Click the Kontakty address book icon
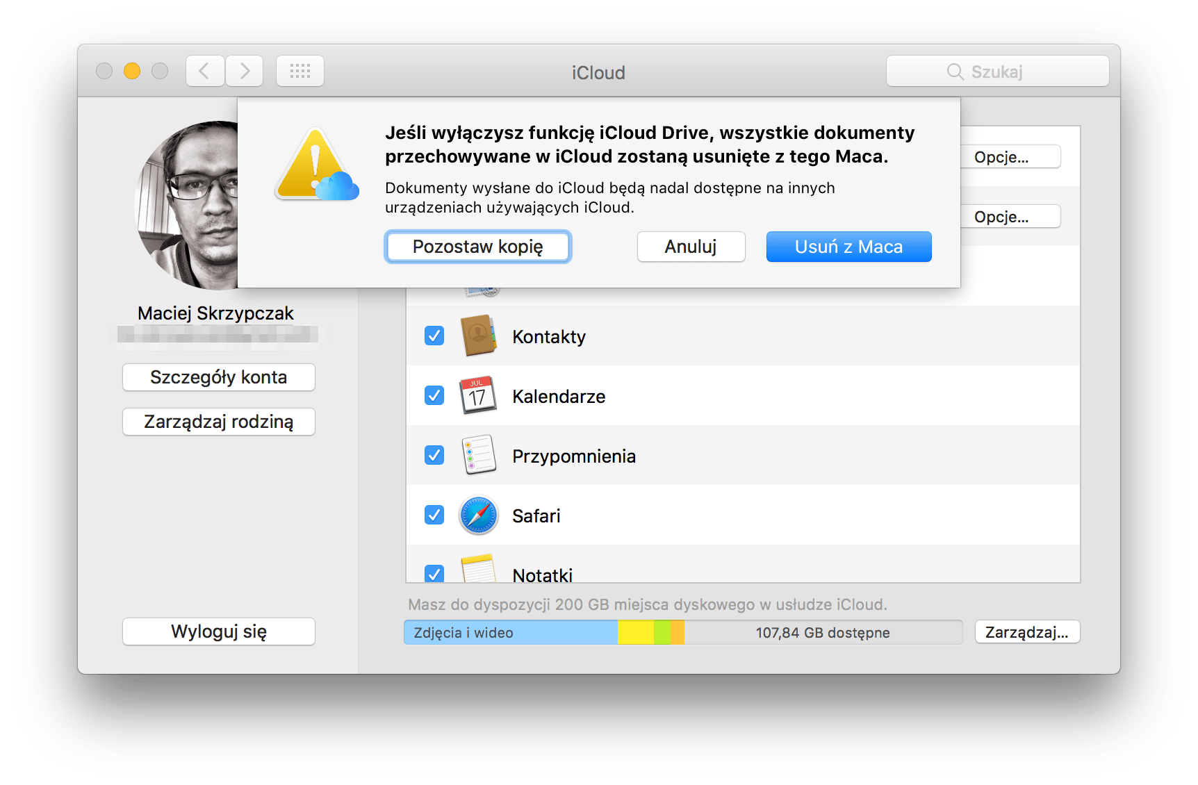 pos(478,336)
